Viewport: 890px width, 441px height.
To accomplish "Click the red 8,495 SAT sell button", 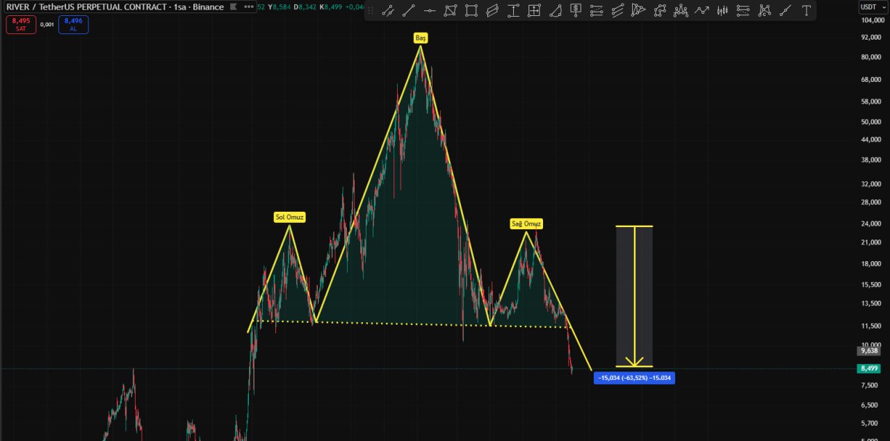I will tap(20, 24).
